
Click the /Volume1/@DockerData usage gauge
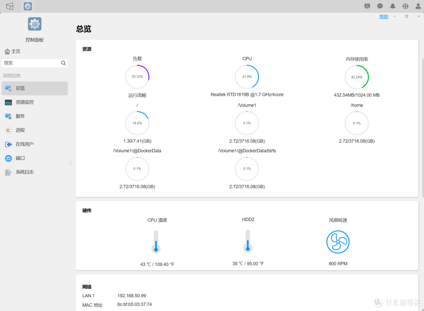click(137, 169)
